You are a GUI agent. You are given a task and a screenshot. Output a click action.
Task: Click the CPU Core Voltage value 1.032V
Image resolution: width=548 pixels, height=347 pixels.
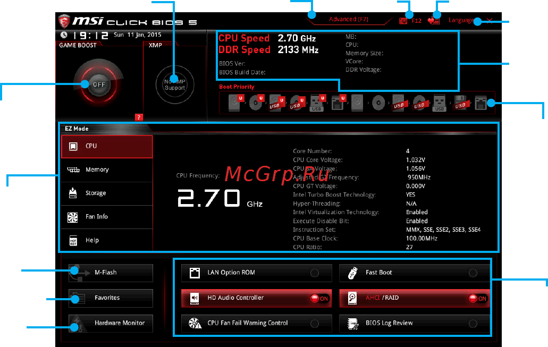[x=416, y=160]
